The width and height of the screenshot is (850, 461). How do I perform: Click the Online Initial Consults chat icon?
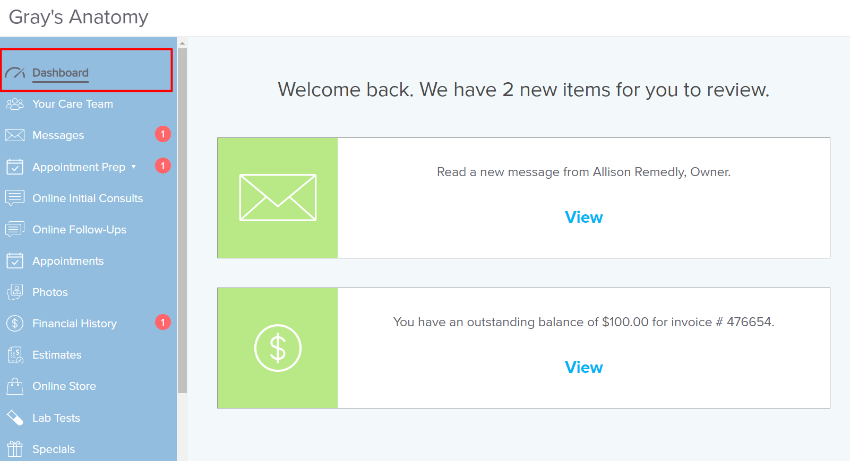15,198
